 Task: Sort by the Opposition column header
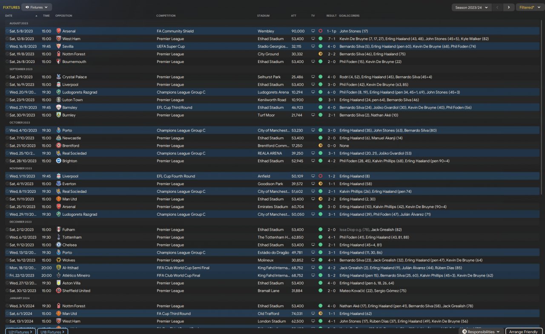64,16
